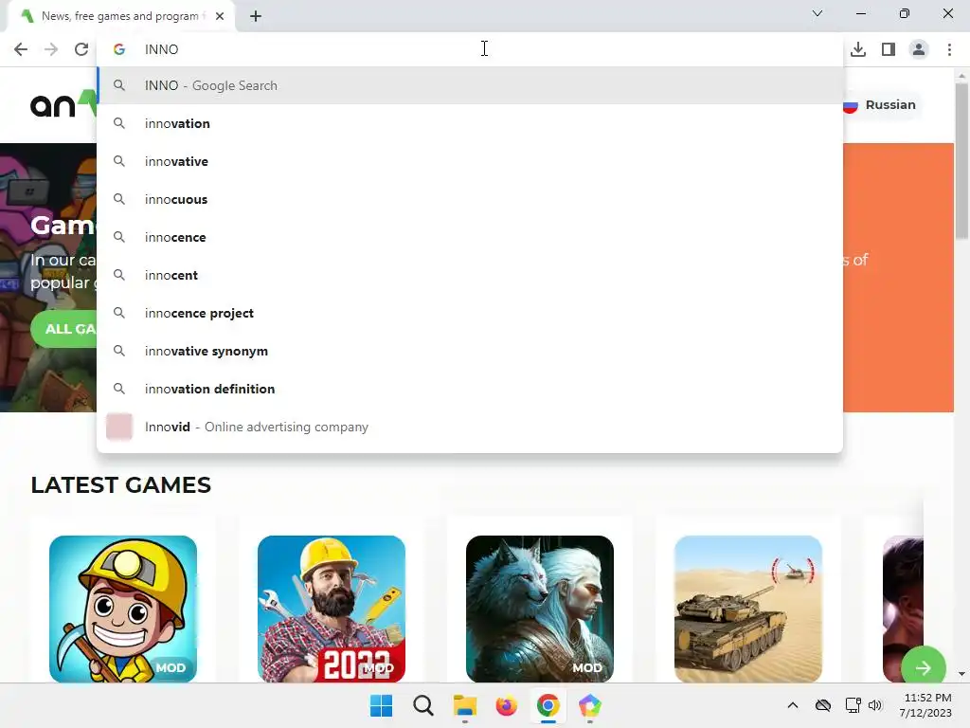Open the Chrome profile avatar
The height and width of the screenshot is (728, 970).
tap(919, 49)
